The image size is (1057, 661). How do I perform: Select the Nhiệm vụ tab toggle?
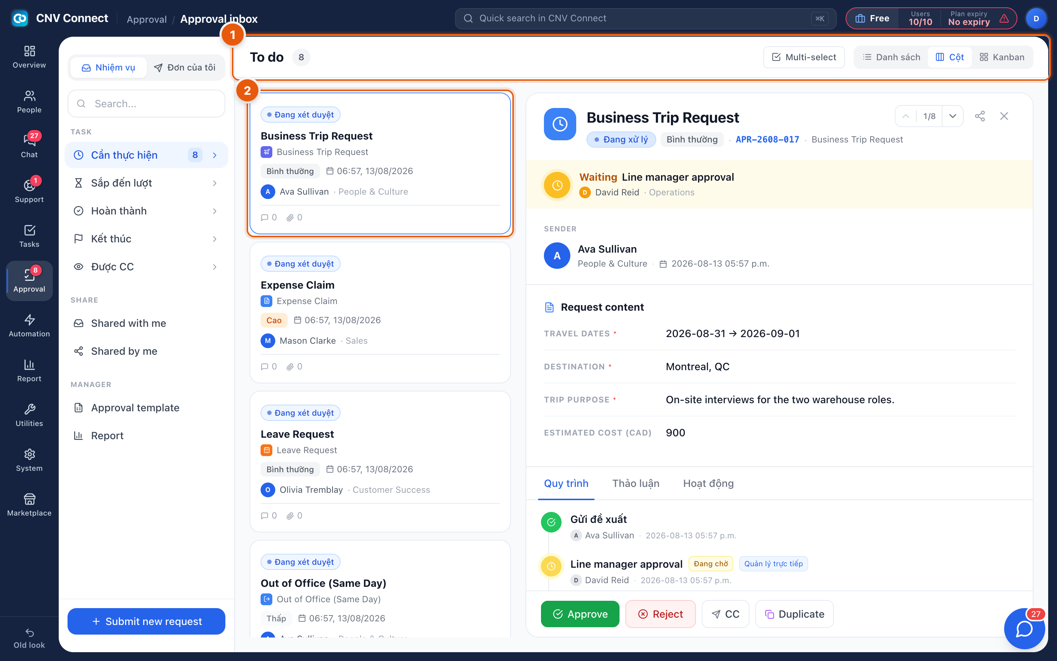tap(108, 68)
